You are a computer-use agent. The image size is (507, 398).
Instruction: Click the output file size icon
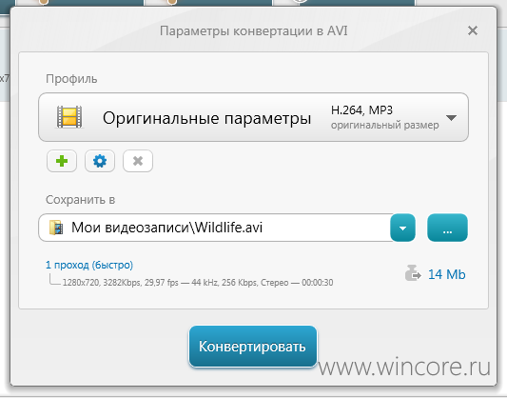tap(413, 273)
